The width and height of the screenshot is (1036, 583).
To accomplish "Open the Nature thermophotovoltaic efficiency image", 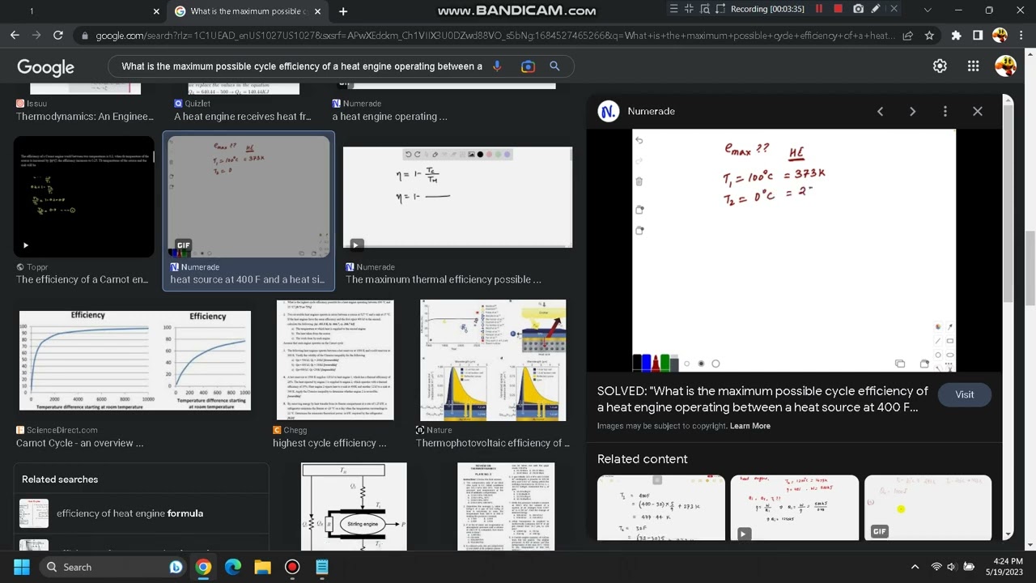I will [x=493, y=360].
